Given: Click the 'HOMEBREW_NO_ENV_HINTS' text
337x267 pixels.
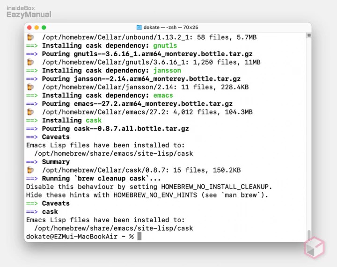Looking at the screenshot, I should click(x=155, y=195).
